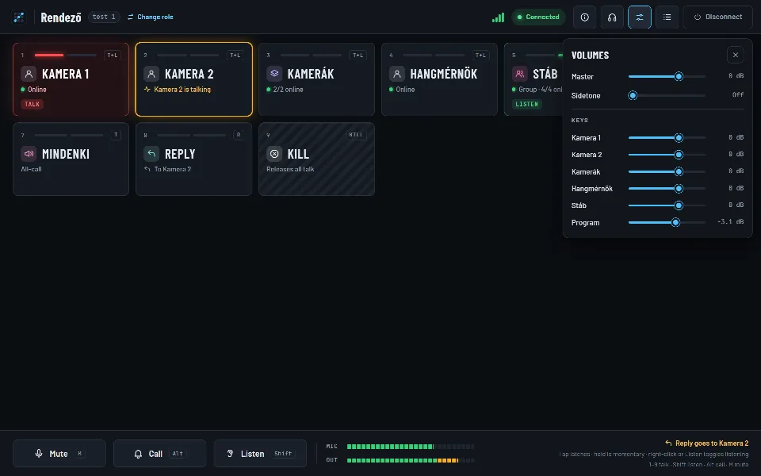Toggle the LISTEN badge on Stáb card
Image resolution: width=761 pixels, height=476 pixels.
click(x=526, y=104)
